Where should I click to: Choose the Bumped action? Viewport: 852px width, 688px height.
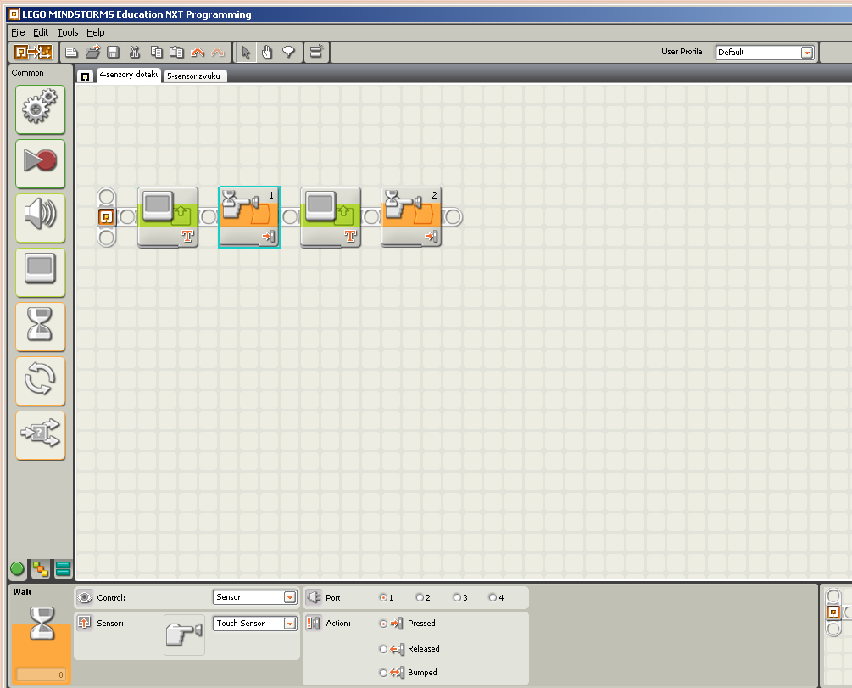pos(384,674)
